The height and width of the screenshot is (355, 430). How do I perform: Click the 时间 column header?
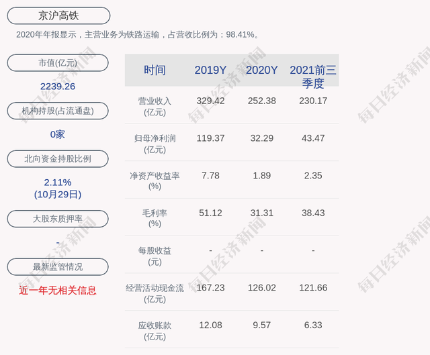coord(155,70)
